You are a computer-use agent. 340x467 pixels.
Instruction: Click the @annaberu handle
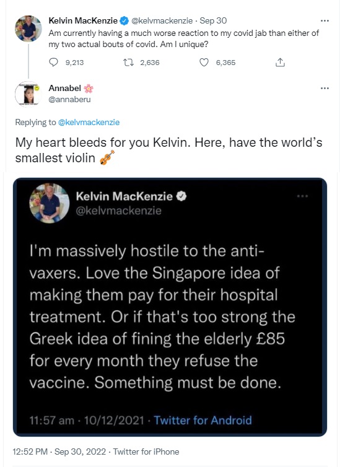point(69,100)
